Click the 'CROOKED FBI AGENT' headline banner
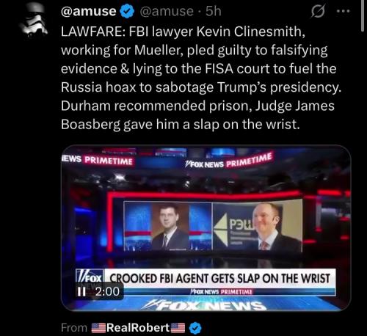 (219, 279)
